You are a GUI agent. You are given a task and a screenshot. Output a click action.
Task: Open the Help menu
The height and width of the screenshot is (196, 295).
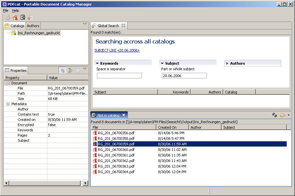(16, 10)
